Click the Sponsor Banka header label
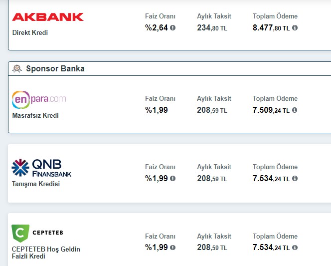331x266 pixels. click(x=55, y=69)
